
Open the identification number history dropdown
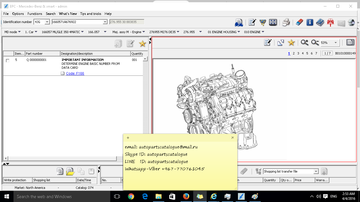pos(105,22)
